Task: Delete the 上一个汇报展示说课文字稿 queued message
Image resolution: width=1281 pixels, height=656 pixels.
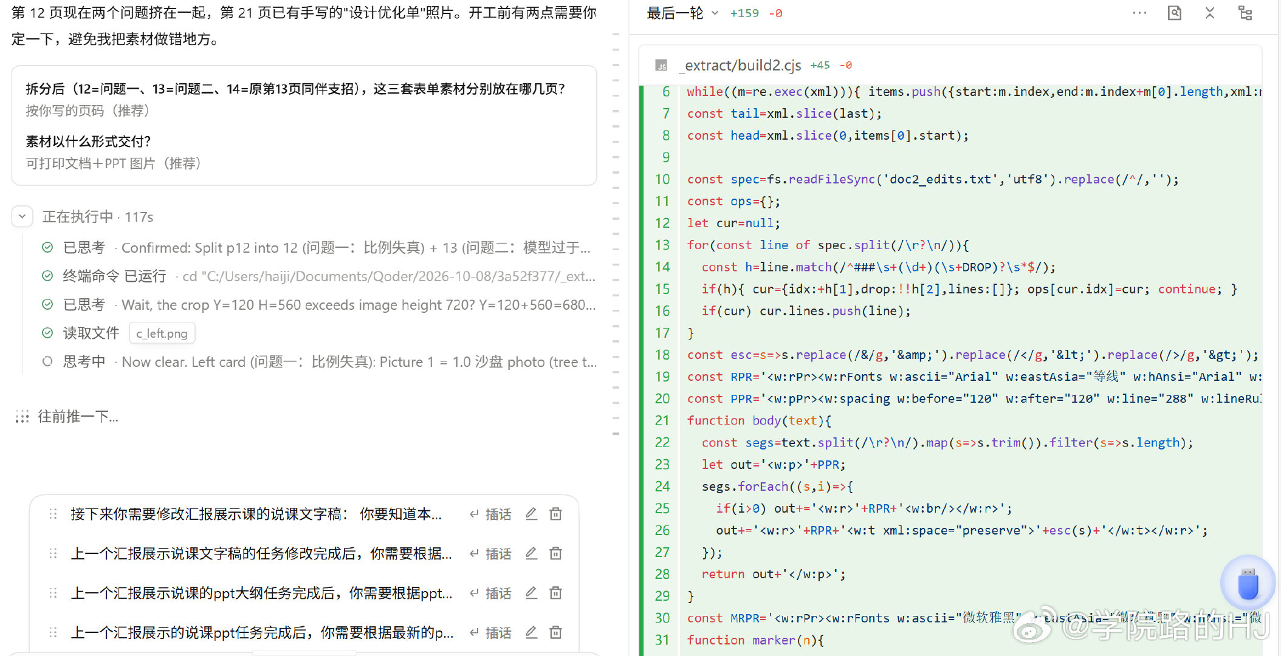Action: (555, 554)
